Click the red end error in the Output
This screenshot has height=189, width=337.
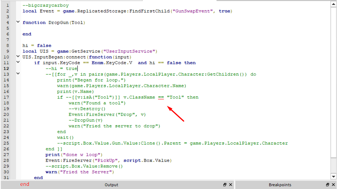click(25, 184)
